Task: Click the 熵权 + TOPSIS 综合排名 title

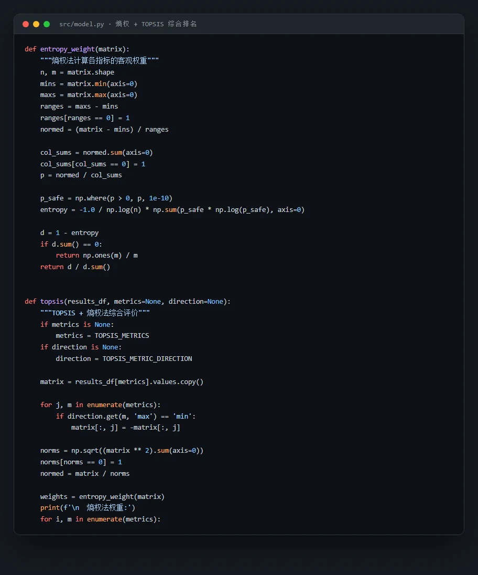Action: (x=156, y=24)
